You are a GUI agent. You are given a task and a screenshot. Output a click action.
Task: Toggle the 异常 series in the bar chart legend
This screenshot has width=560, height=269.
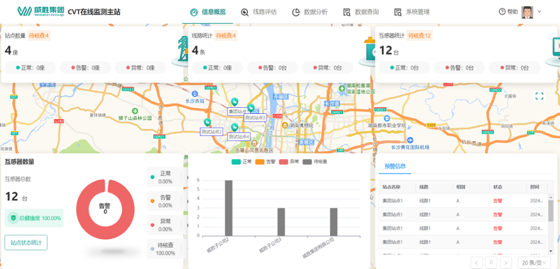[289, 162]
